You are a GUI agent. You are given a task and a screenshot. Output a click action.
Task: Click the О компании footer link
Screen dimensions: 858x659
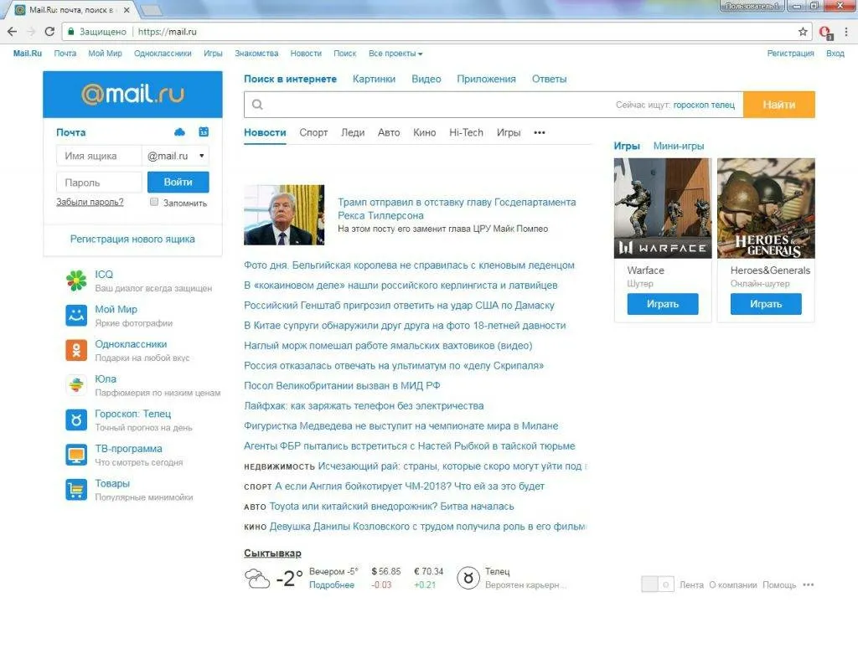coord(733,584)
